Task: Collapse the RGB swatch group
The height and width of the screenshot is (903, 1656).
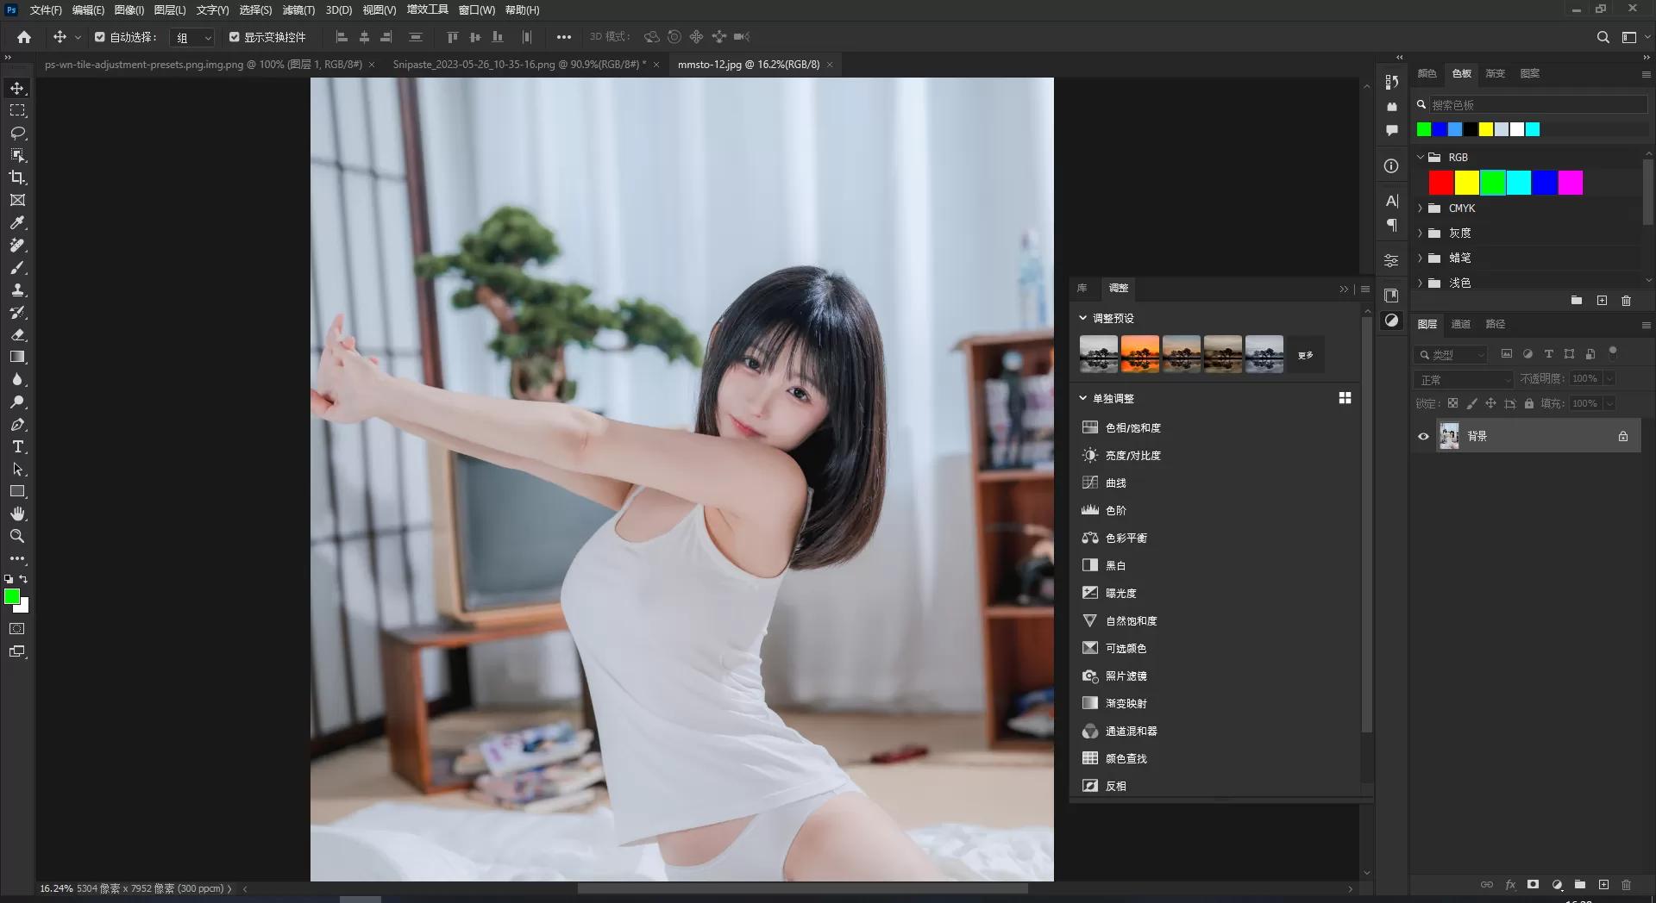Action: [1421, 157]
